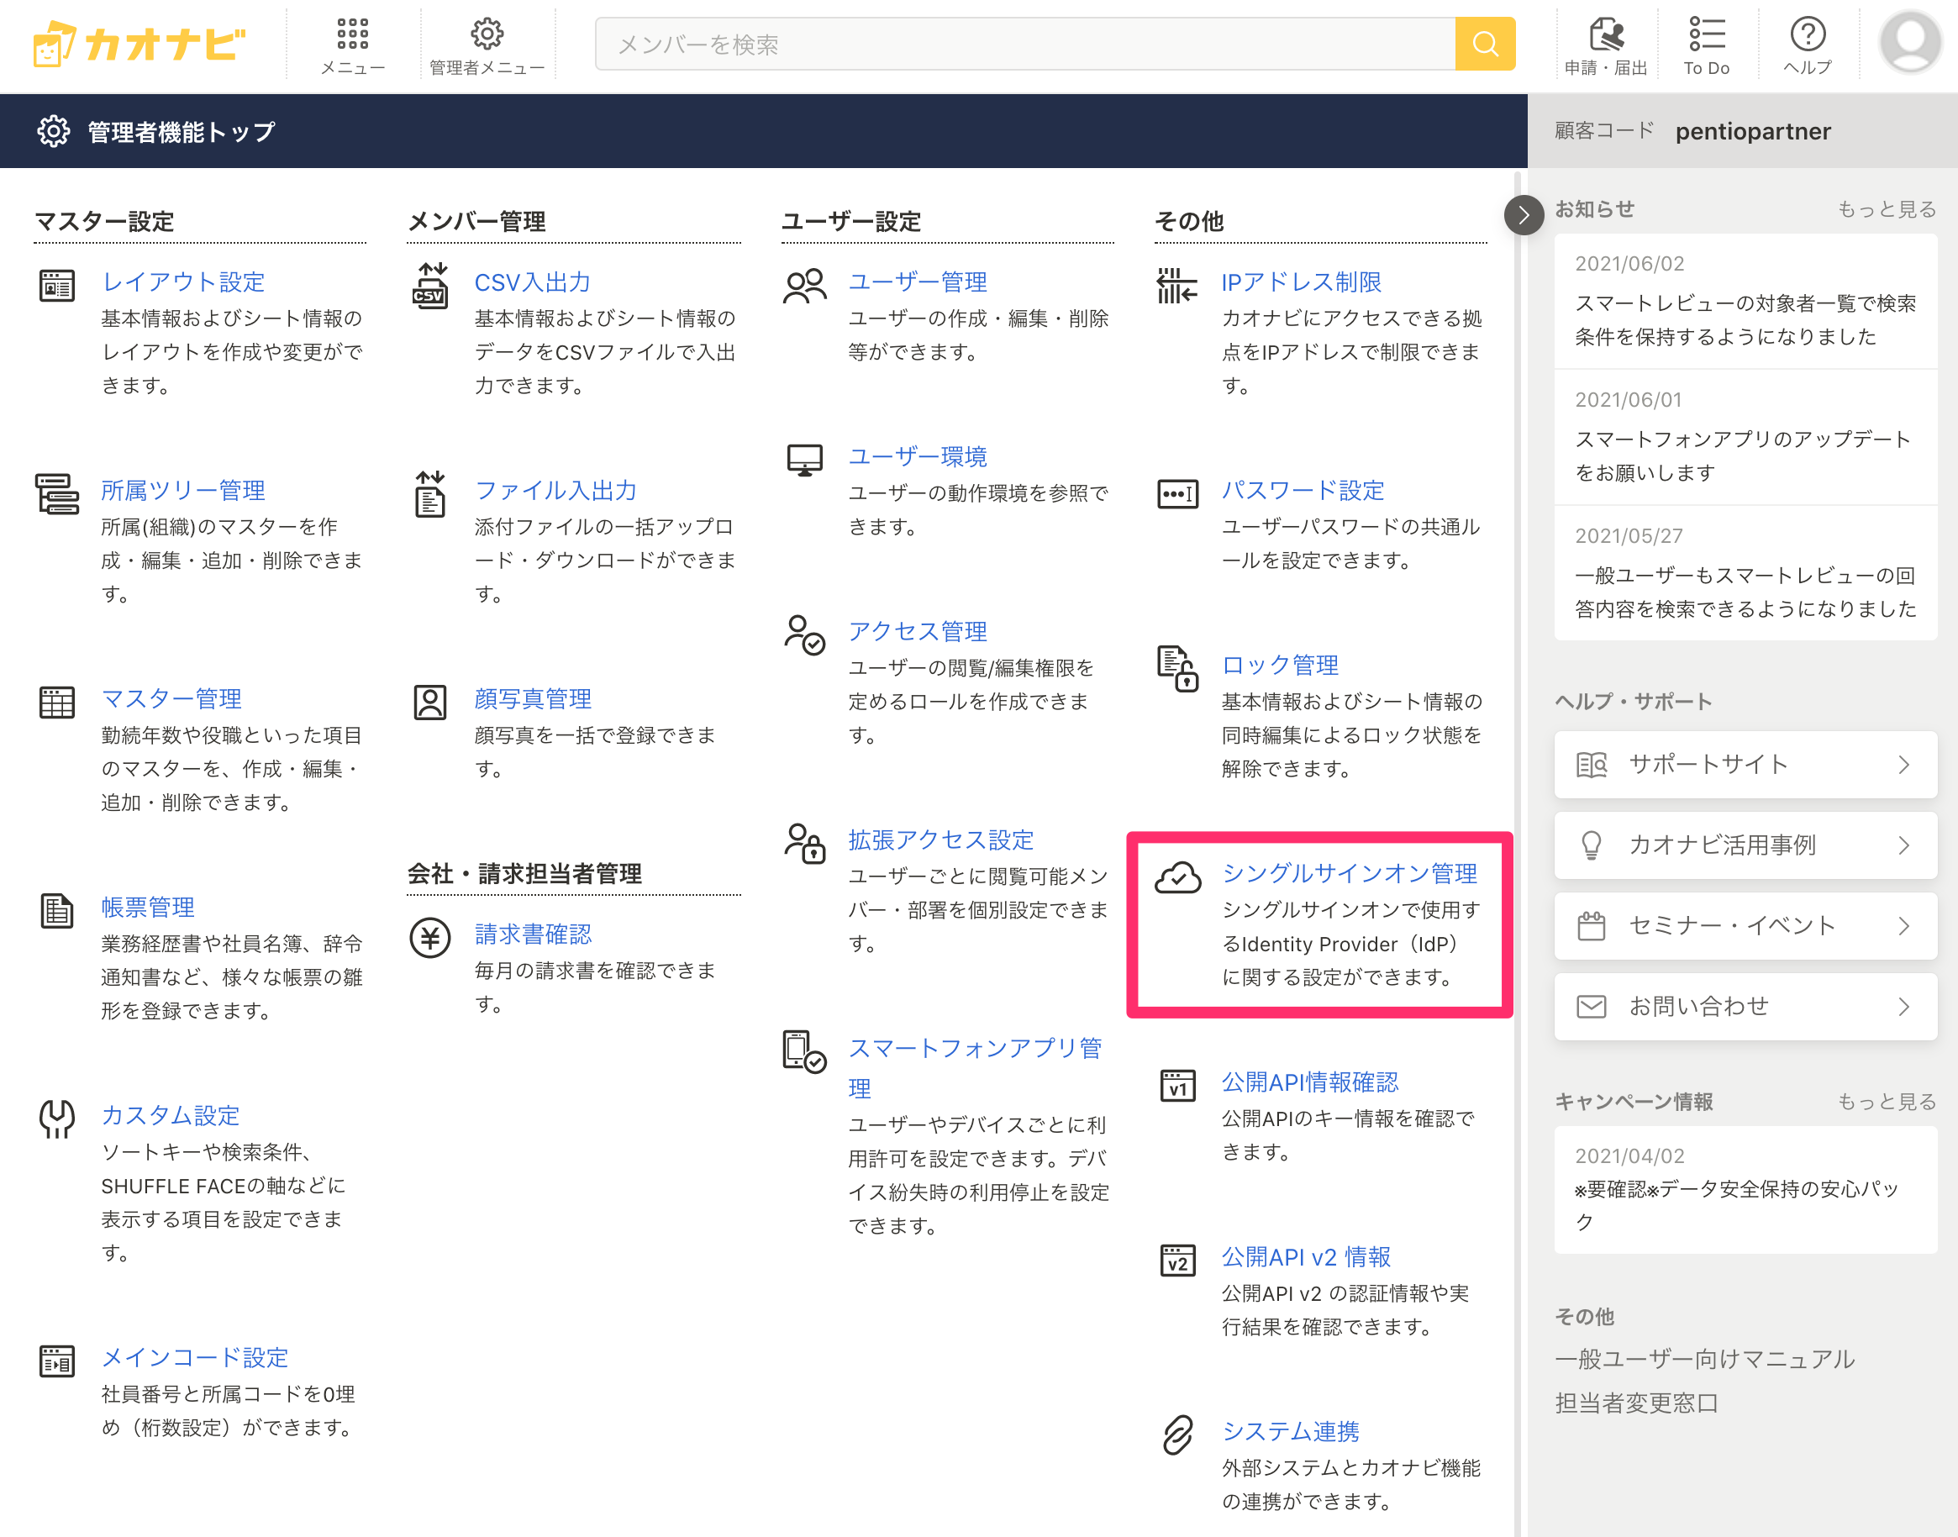Open the 一般ユーザー向けマニュアル link
The image size is (1958, 1537).
click(1705, 1359)
